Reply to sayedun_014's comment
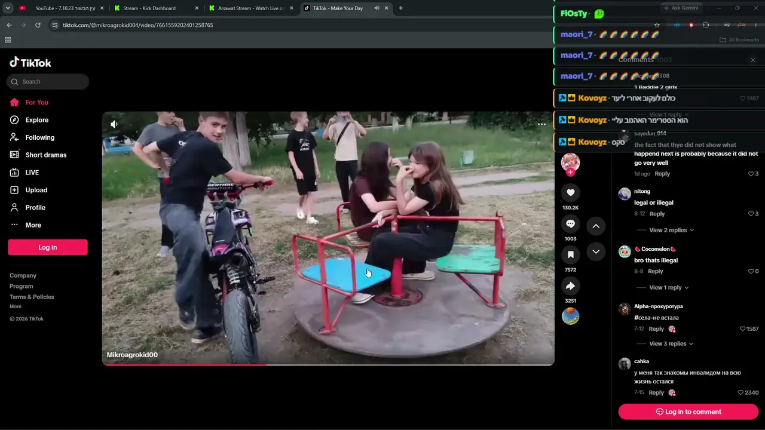The image size is (765, 430). coord(662,174)
